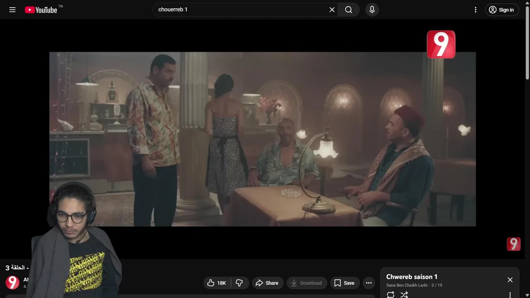The image size is (530, 298).
Task: Dislike this video
Action: pos(239,283)
